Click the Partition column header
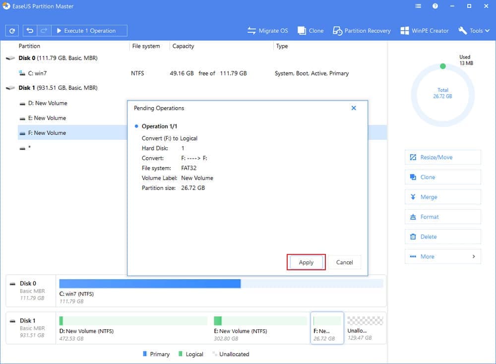The width and height of the screenshot is (496, 364). click(29, 46)
